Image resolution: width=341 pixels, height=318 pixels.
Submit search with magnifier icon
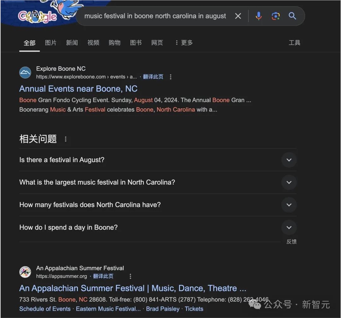pyautogui.click(x=292, y=16)
